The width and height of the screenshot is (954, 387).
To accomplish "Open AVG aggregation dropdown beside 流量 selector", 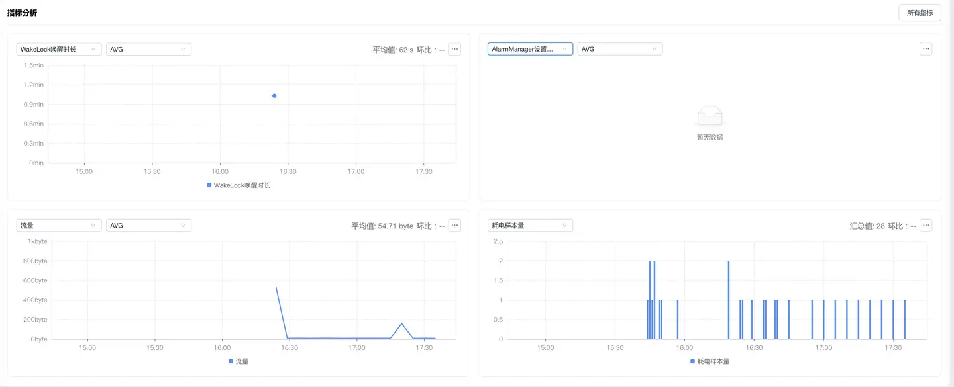I will pos(148,226).
